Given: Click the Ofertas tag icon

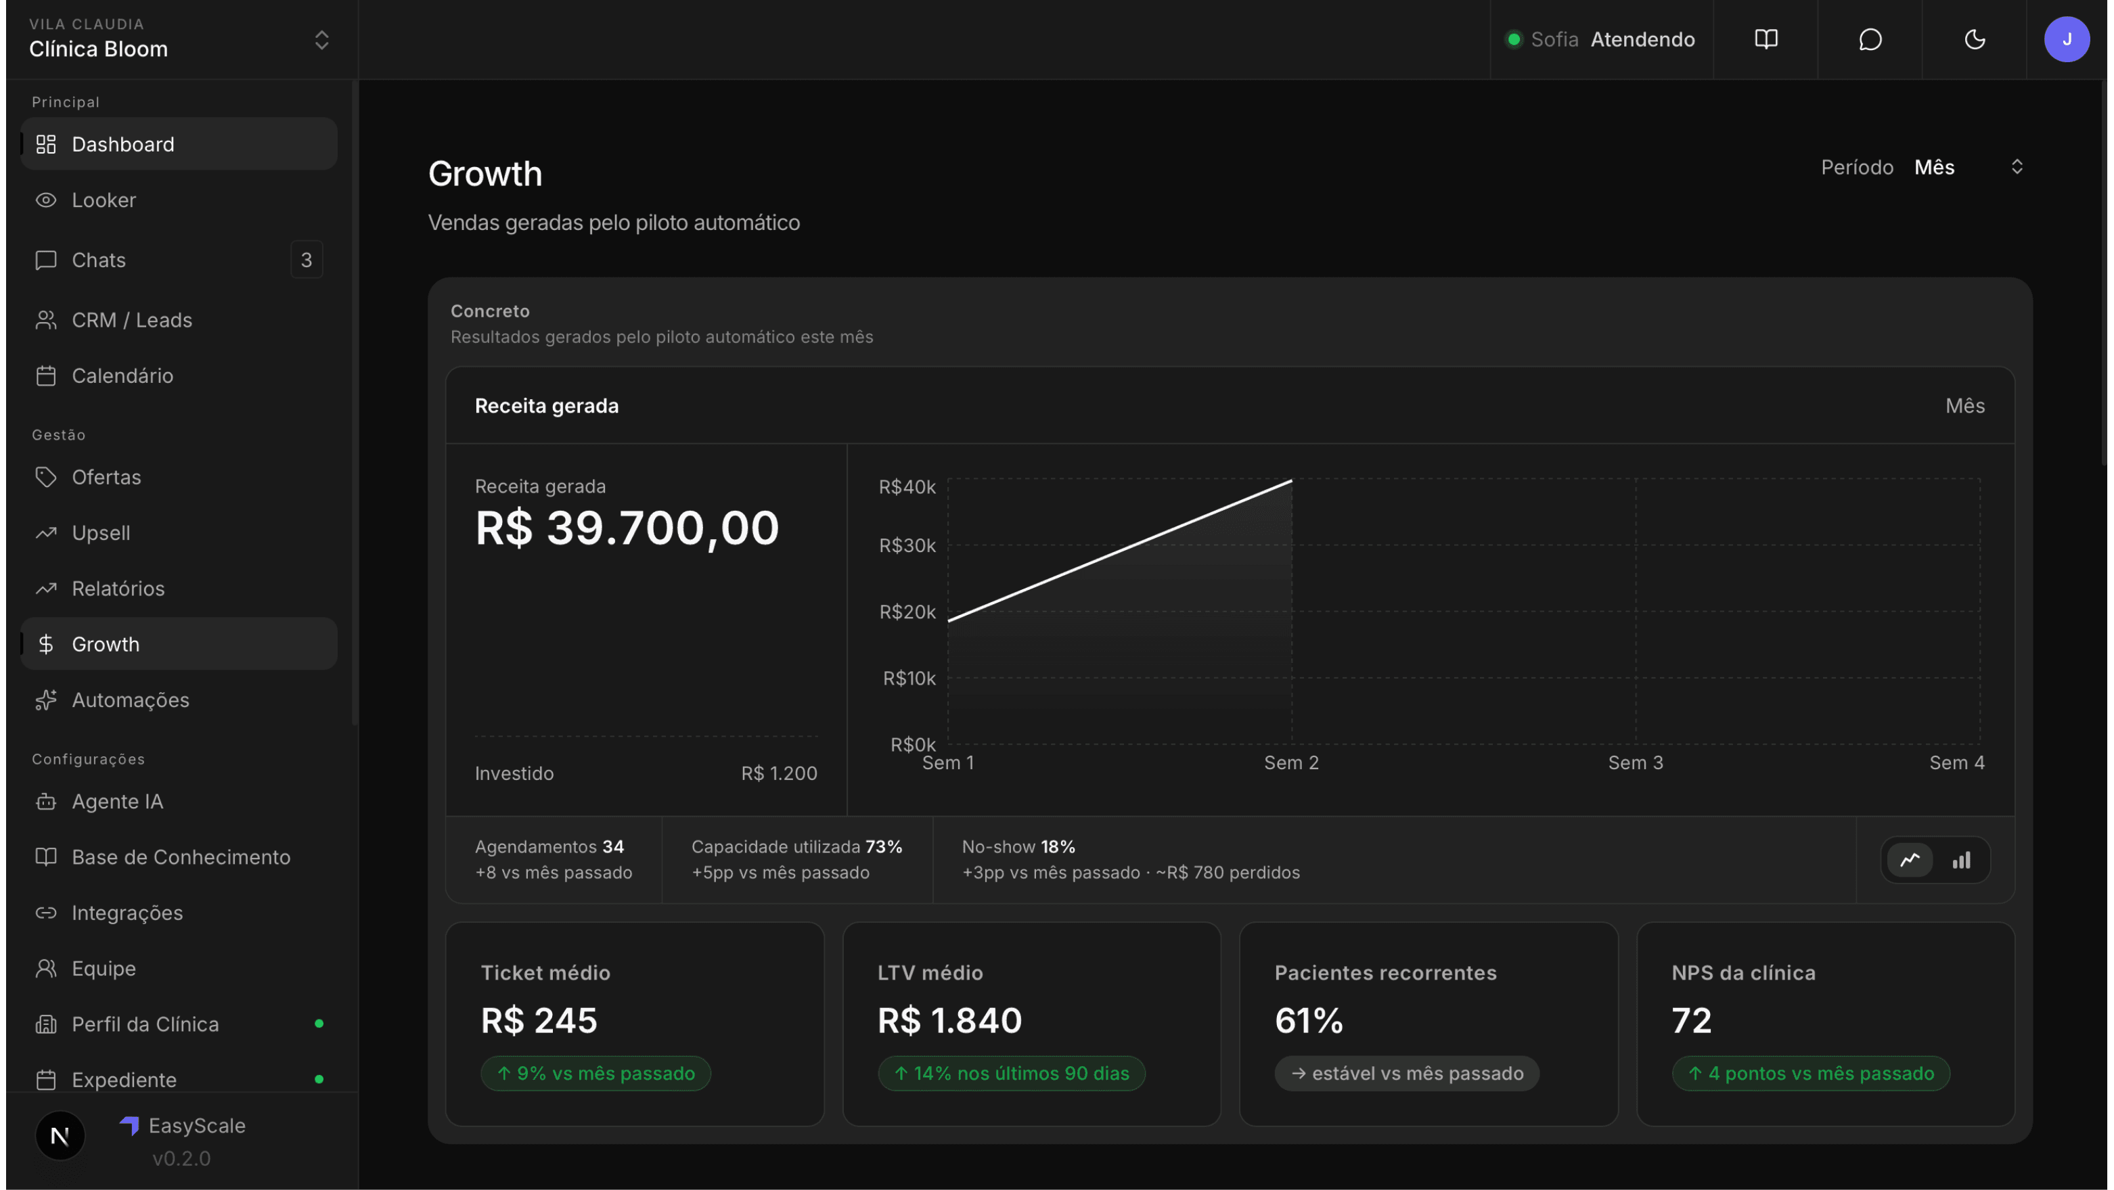Looking at the screenshot, I should (x=46, y=477).
